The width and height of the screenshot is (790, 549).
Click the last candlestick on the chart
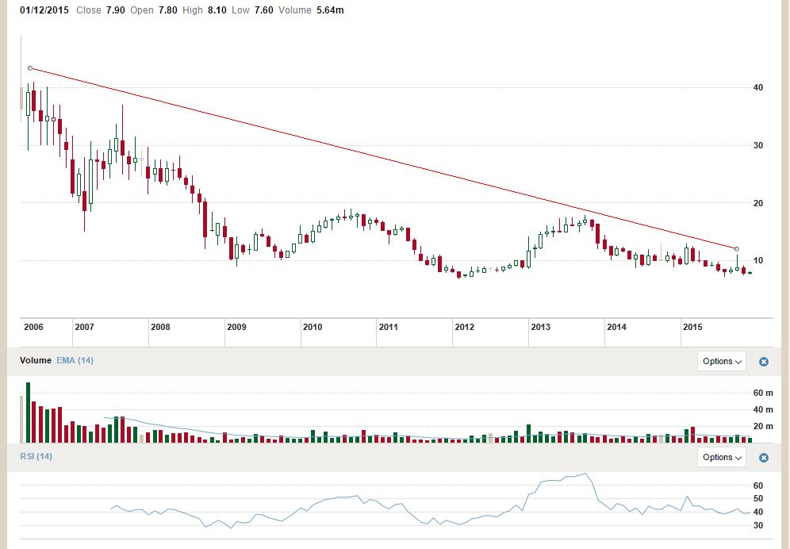(750, 273)
